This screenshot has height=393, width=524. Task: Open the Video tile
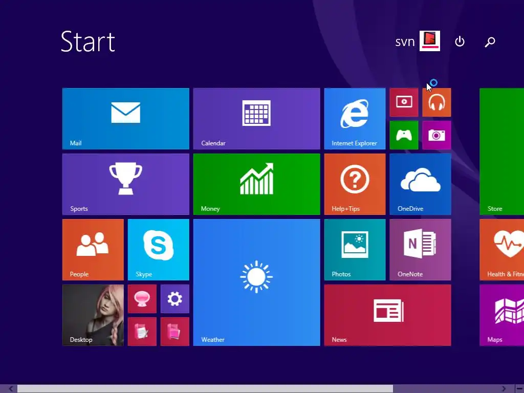[x=404, y=102]
